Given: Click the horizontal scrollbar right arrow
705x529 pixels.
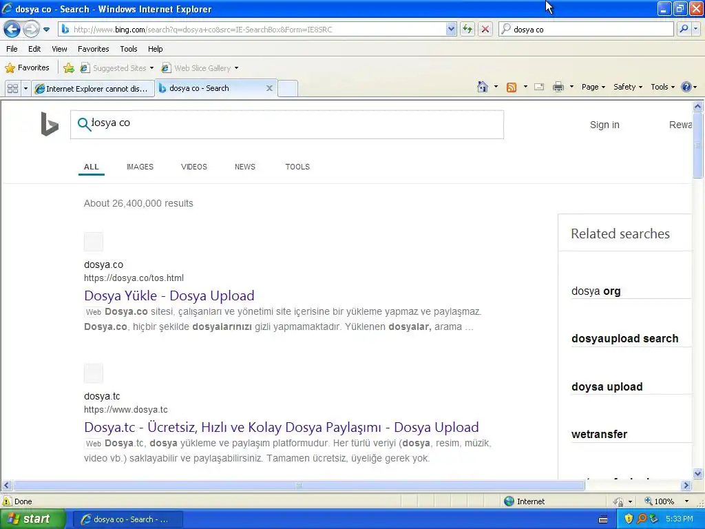Looking at the screenshot, I should (x=686, y=486).
